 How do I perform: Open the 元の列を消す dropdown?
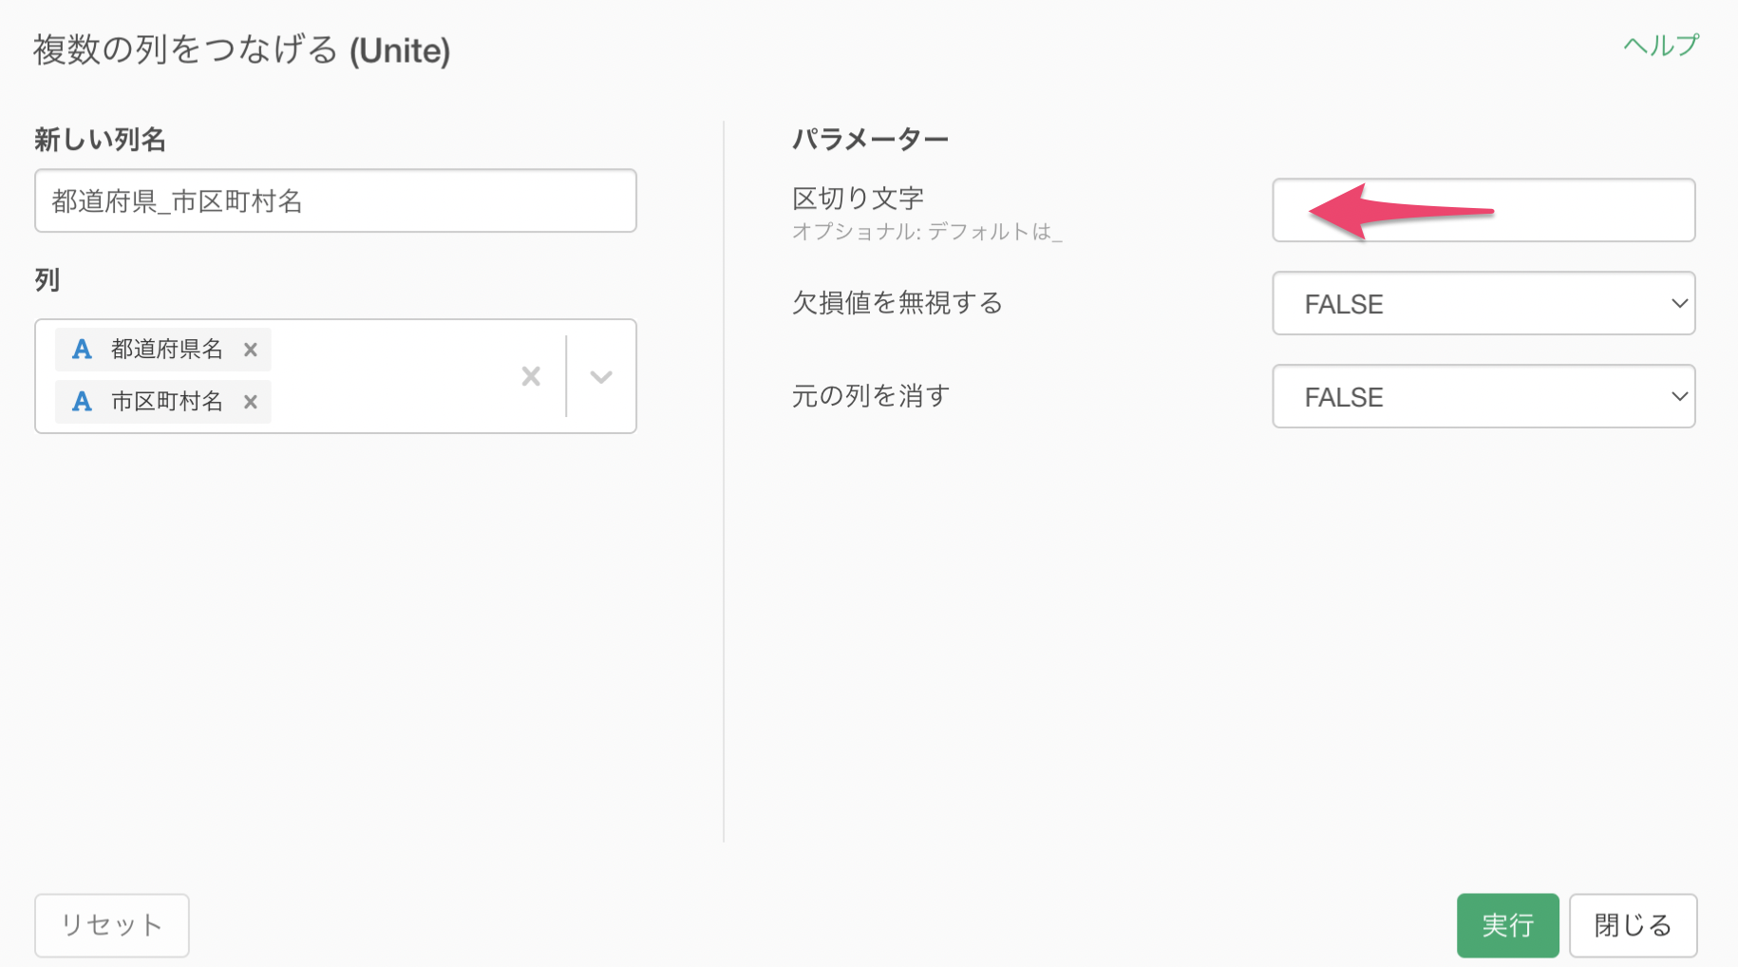1483,397
